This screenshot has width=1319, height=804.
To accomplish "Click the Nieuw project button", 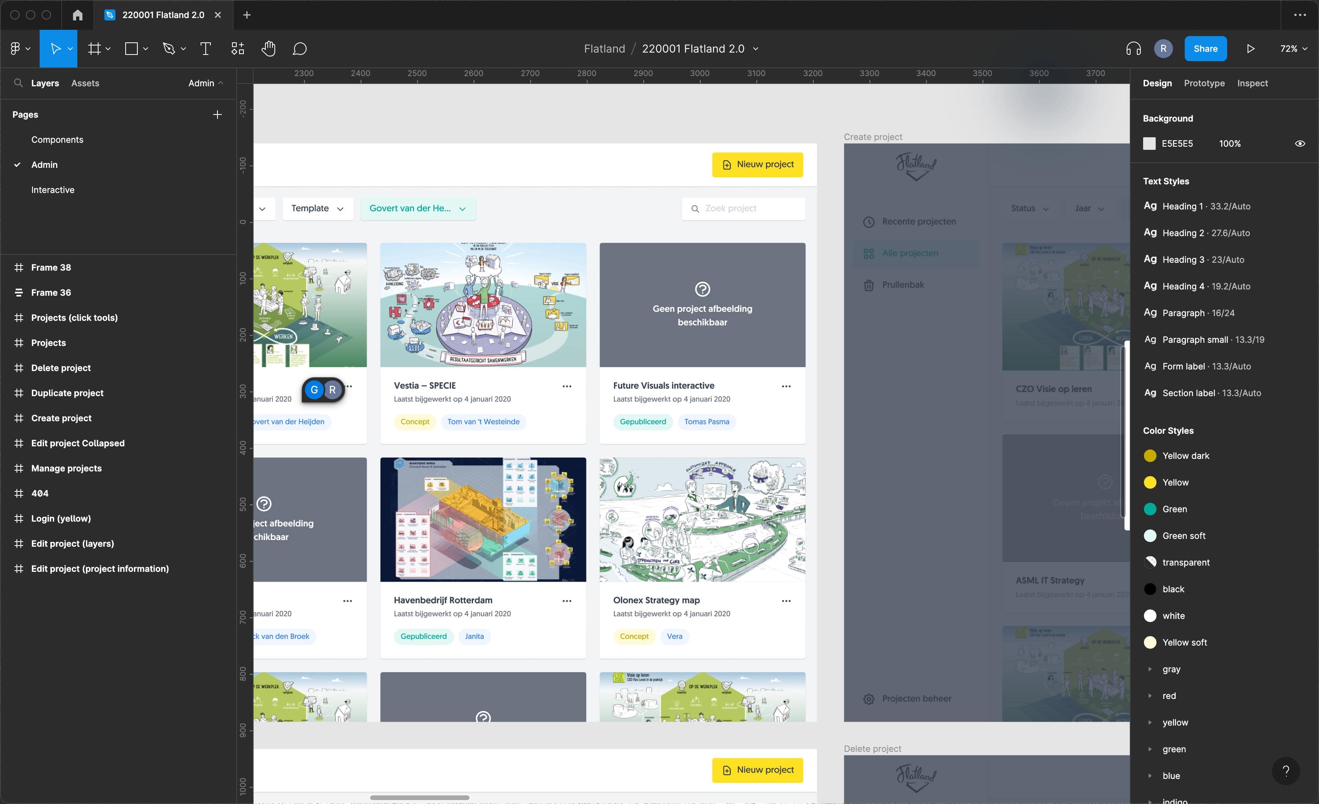I will click(x=758, y=164).
